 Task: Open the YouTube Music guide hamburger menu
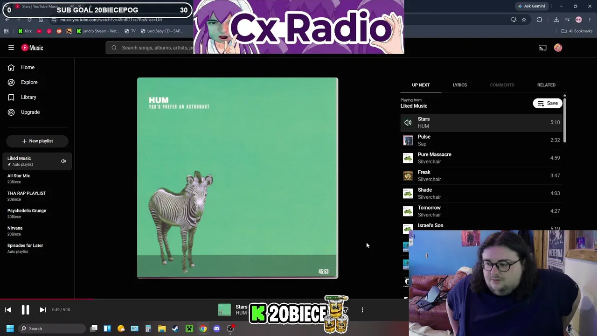pyautogui.click(x=11, y=48)
